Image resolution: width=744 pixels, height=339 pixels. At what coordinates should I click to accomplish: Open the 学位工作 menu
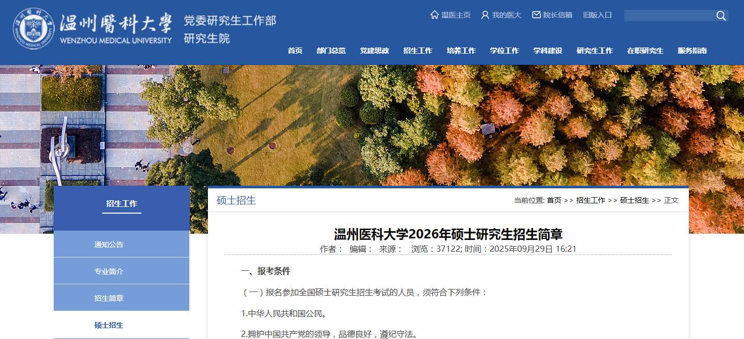(505, 51)
